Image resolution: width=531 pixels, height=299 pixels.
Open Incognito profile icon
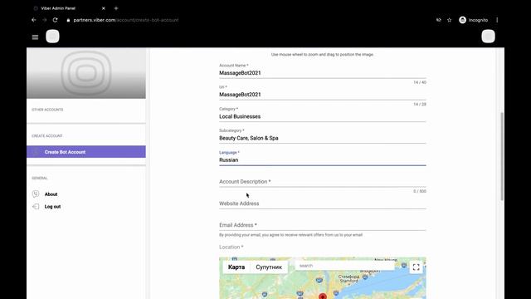coord(463,20)
